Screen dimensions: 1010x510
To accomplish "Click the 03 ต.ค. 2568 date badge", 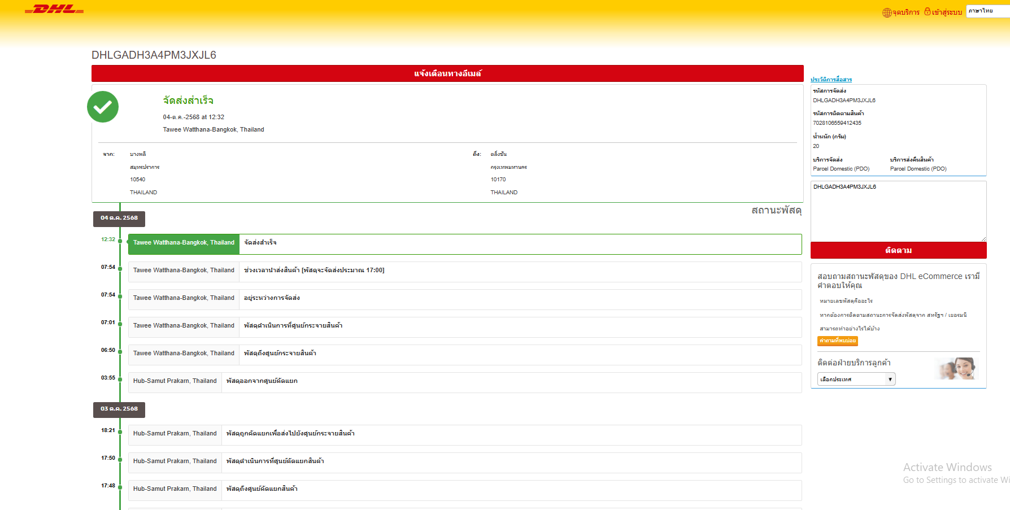I will point(119,409).
